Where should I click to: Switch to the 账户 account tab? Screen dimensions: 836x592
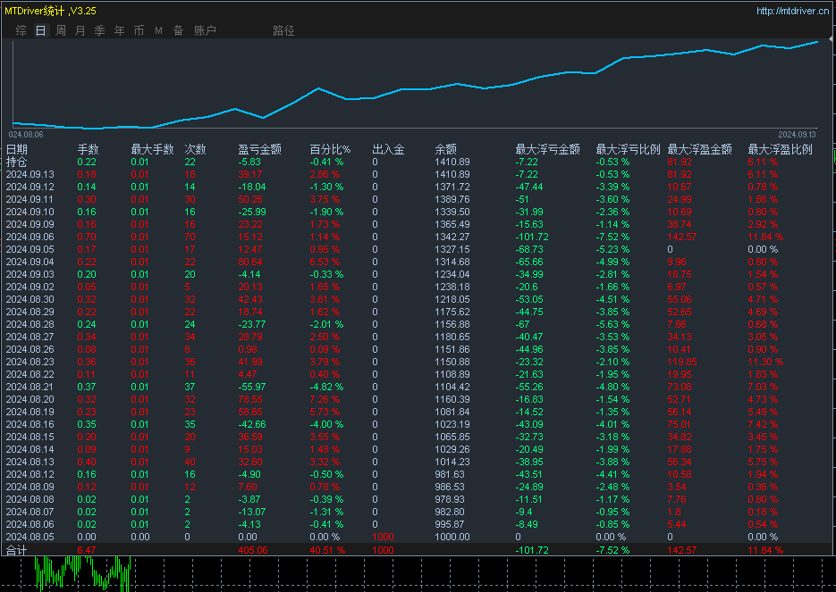click(205, 30)
